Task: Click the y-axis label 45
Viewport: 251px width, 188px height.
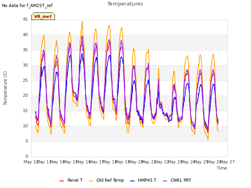Action: (x=25, y=19)
